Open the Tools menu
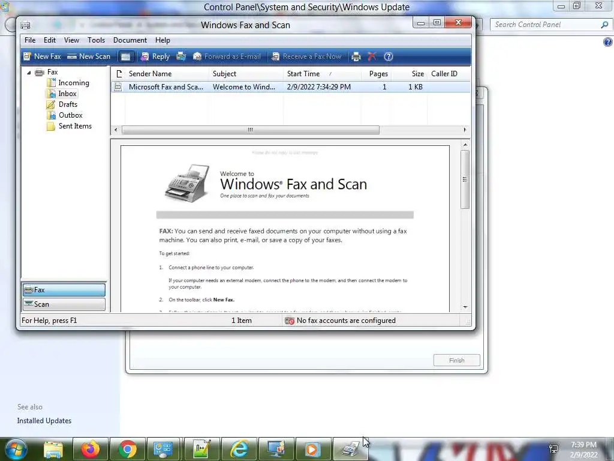This screenshot has height=461, width=614. [97, 40]
